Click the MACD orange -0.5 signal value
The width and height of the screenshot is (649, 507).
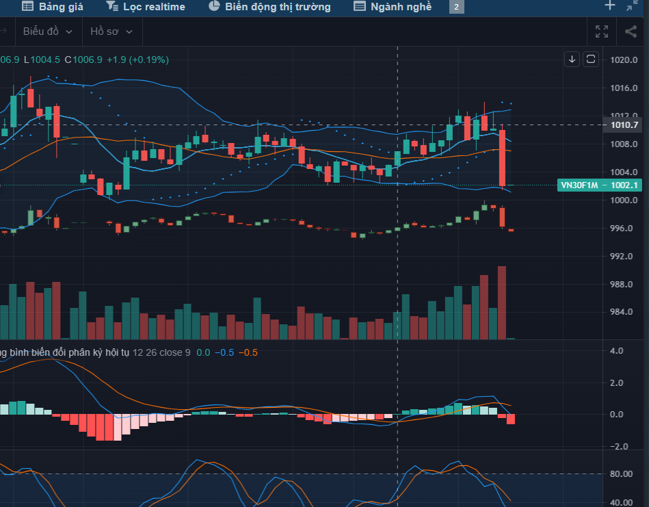[248, 352]
